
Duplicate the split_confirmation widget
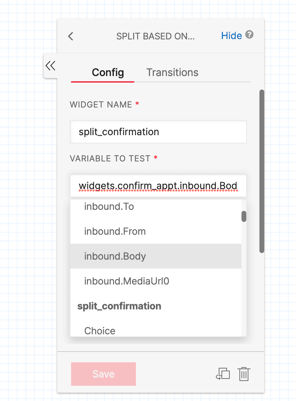pyautogui.click(x=223, y=374)
